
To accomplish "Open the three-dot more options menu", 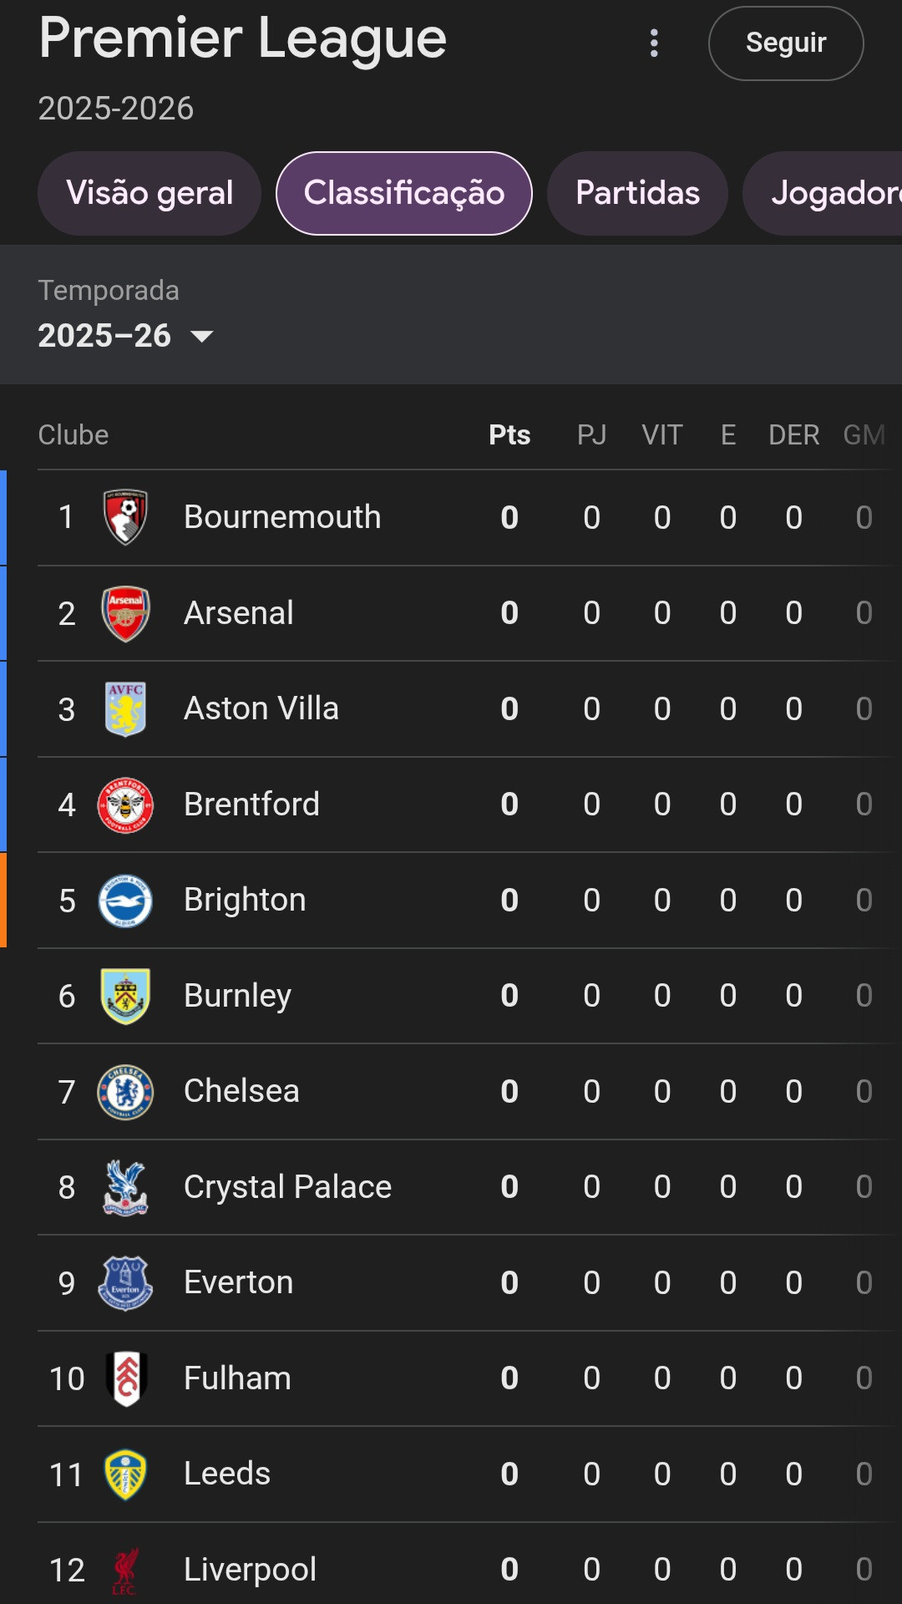I will (654, 43).
